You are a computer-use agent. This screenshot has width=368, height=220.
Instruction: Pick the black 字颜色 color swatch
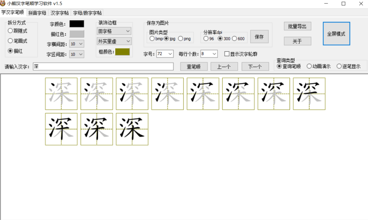(x=77, y=24)
